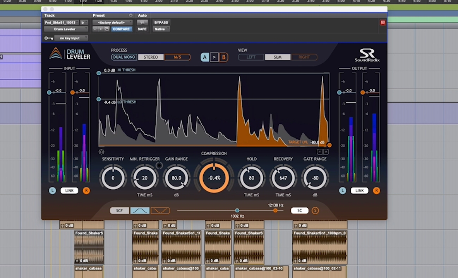Viewport: 458px width, 278px height.
Task: Click the min. retrigger sync knob icon
Action: (x=159, y=166)
